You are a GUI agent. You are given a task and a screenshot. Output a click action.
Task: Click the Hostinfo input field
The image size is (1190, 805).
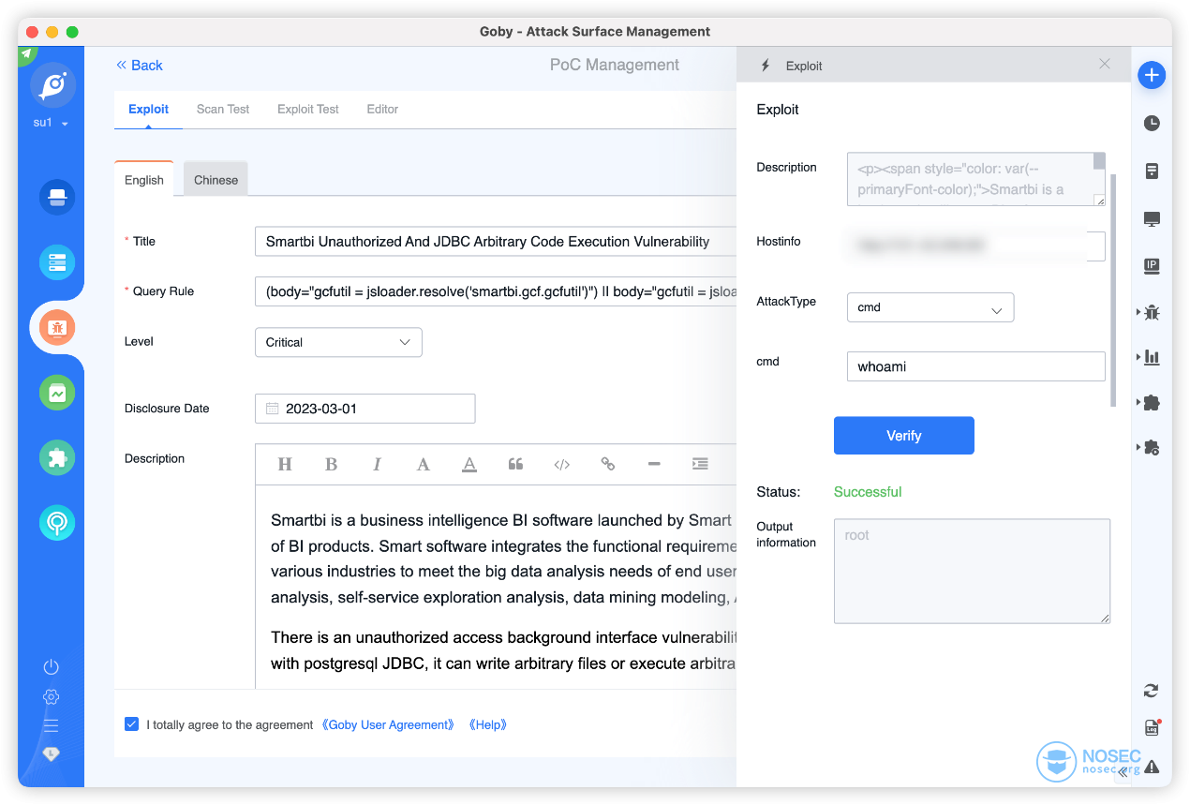pyautogui.click(x=975, y=246)
